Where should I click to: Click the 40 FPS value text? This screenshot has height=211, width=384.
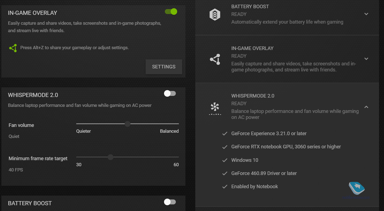(x=16, y=170)
